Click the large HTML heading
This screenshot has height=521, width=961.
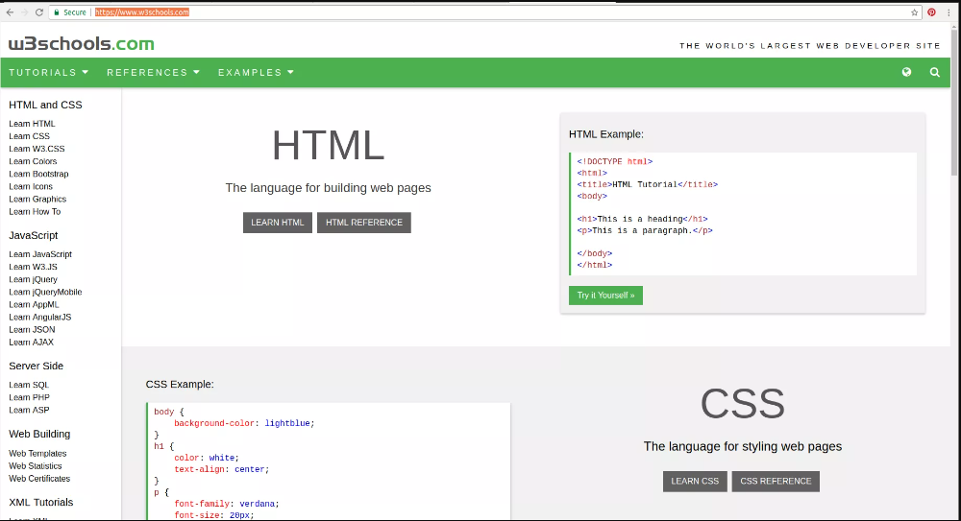click(x=328, y=146)
